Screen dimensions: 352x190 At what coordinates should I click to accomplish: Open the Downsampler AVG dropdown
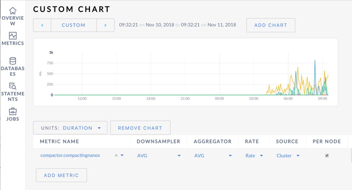(159, 156)
